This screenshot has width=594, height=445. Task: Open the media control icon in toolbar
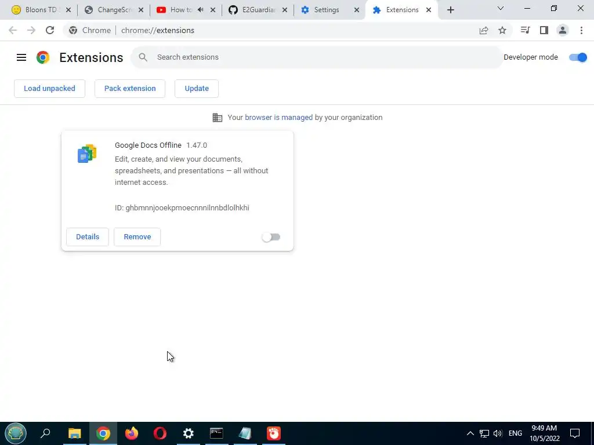pos(526,30)
